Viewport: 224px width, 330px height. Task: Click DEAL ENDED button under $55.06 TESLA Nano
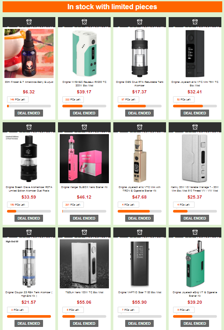(x=84, y=323)
